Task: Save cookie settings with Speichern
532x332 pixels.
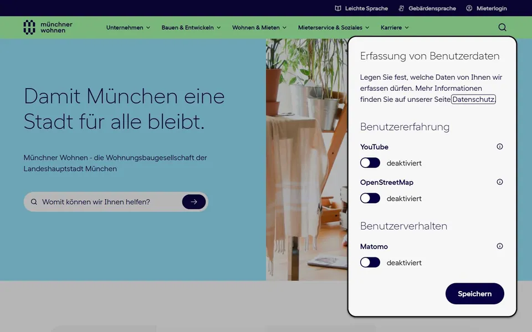Action: tap(475, 294)
